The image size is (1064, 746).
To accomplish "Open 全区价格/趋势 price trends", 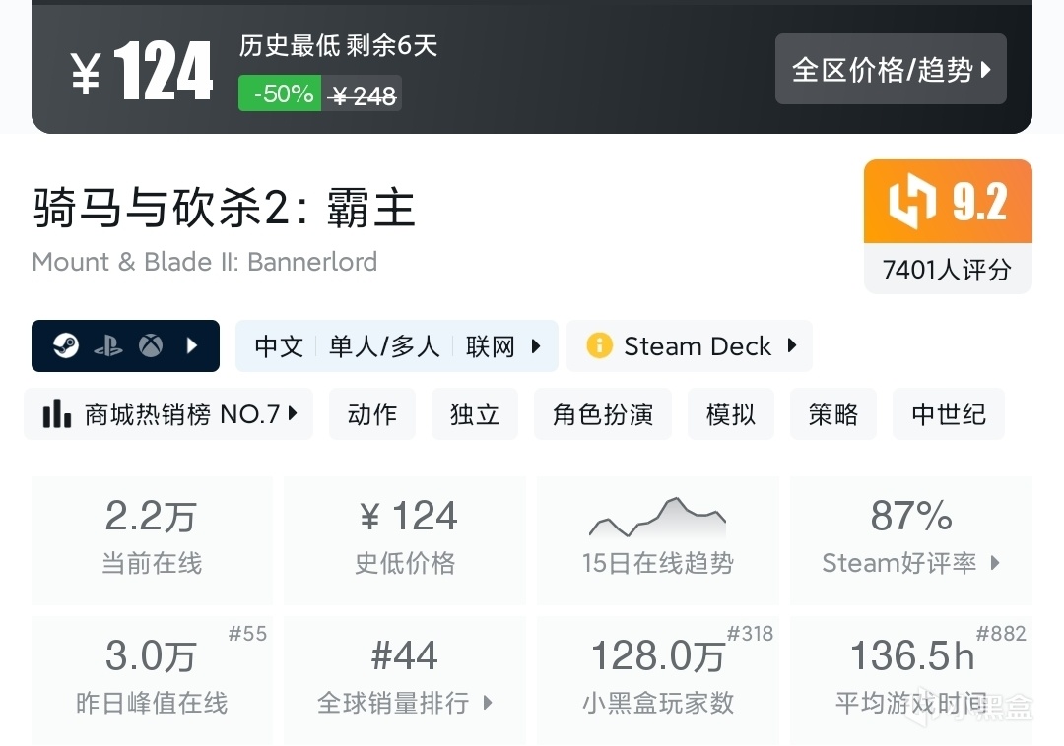I will click(891, 70).
